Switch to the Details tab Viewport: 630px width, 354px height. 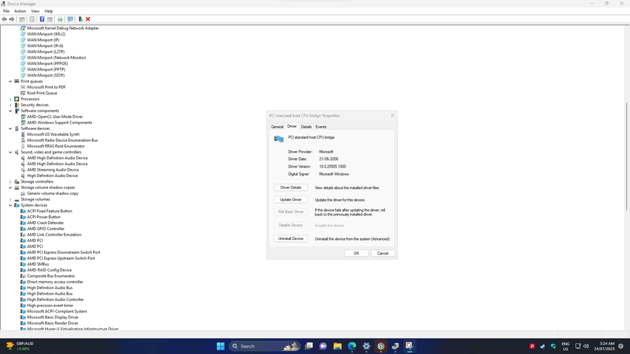(x=306, y=127)
